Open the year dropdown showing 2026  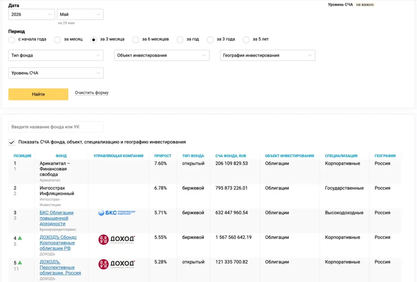(31, 14)
